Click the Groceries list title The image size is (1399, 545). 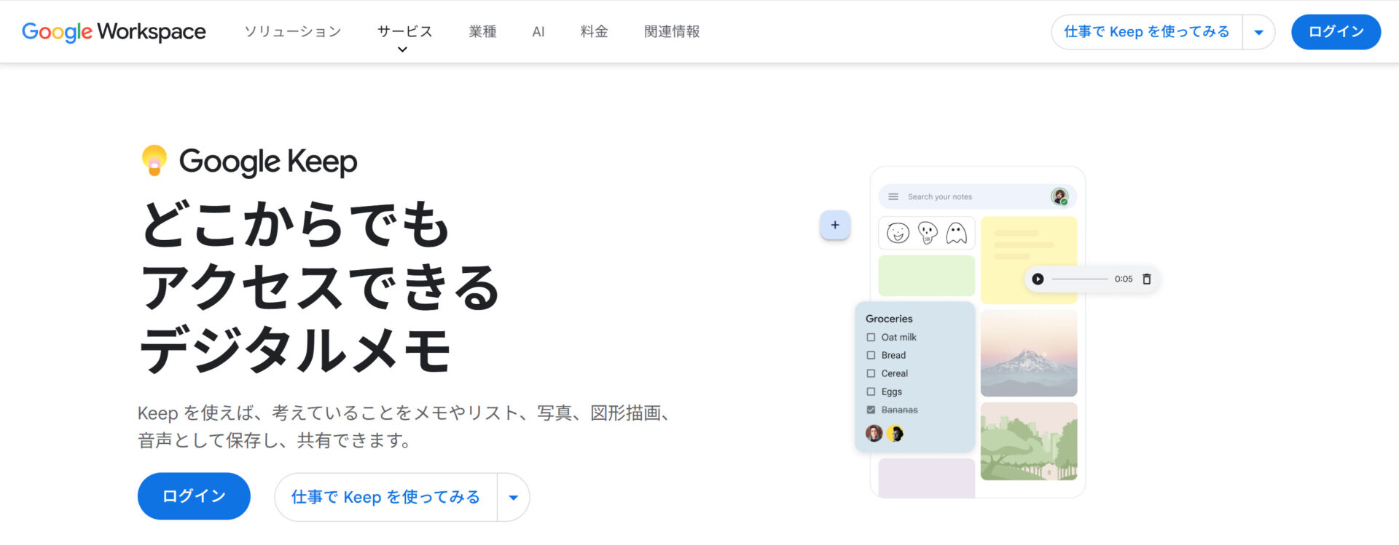coord(889,319)
